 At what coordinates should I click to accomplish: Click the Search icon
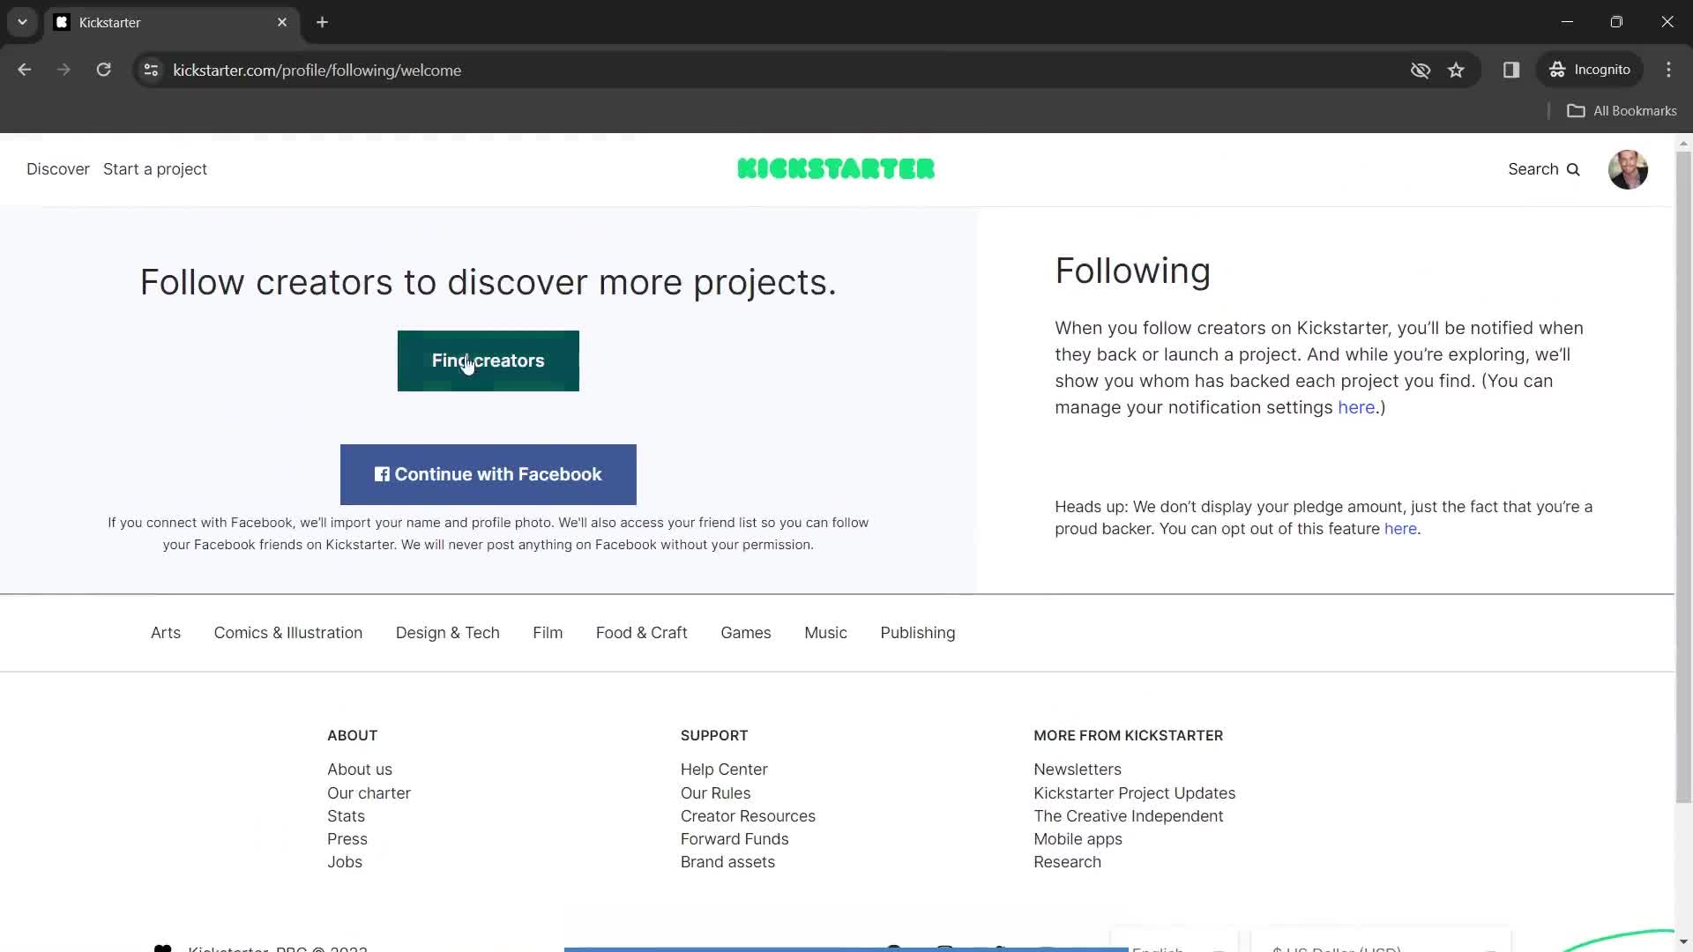(1572, 168)
